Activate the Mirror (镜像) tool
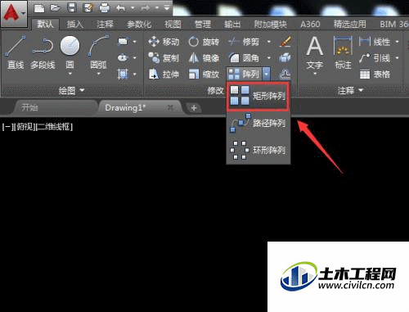Viewport: 409px width, 312px height. (x=204, y=58)
